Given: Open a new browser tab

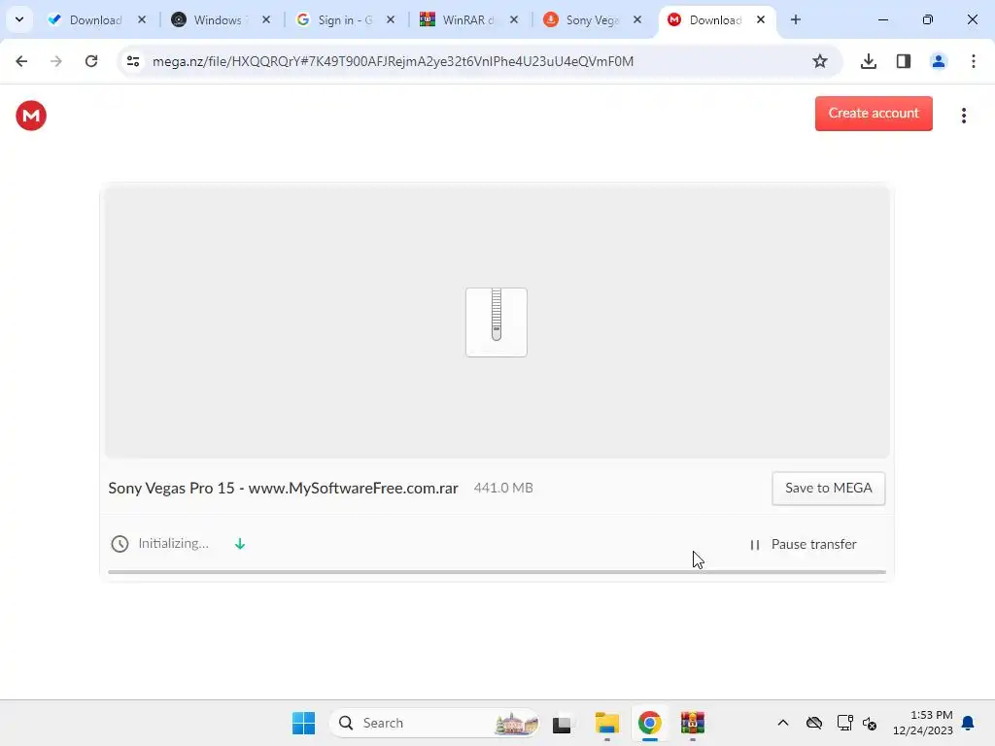Looking at the screenshot, I should [796, 19].
